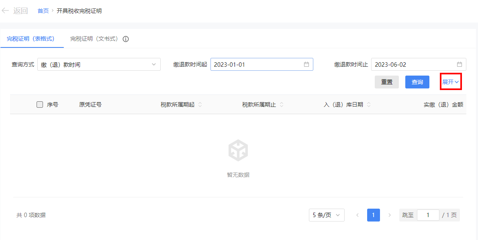Go to previous page arrow
Screen dimensions: 478x240
coord(357,215)
